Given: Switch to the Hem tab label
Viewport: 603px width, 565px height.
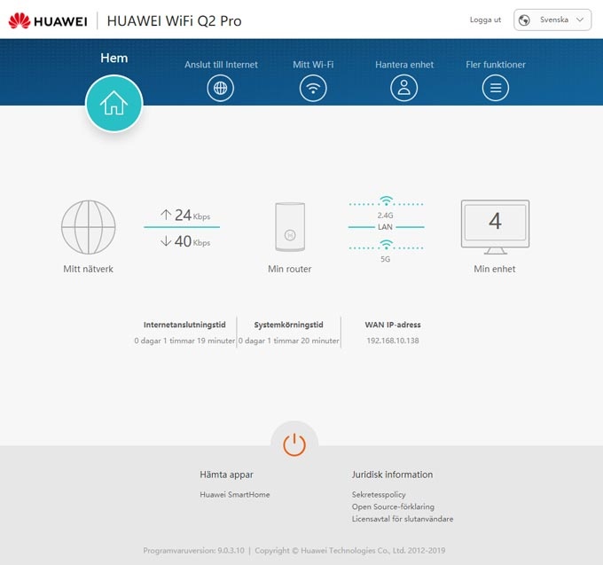Looking at the screenshot, I should [114, 58].
